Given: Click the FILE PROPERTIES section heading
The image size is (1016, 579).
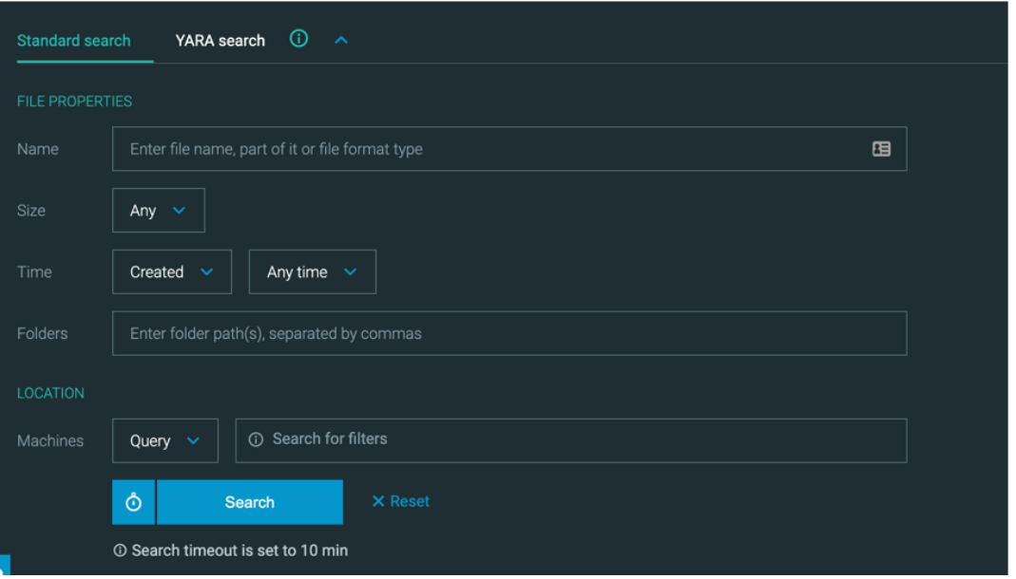Looking at the screenshot, I should coord(74,102).
